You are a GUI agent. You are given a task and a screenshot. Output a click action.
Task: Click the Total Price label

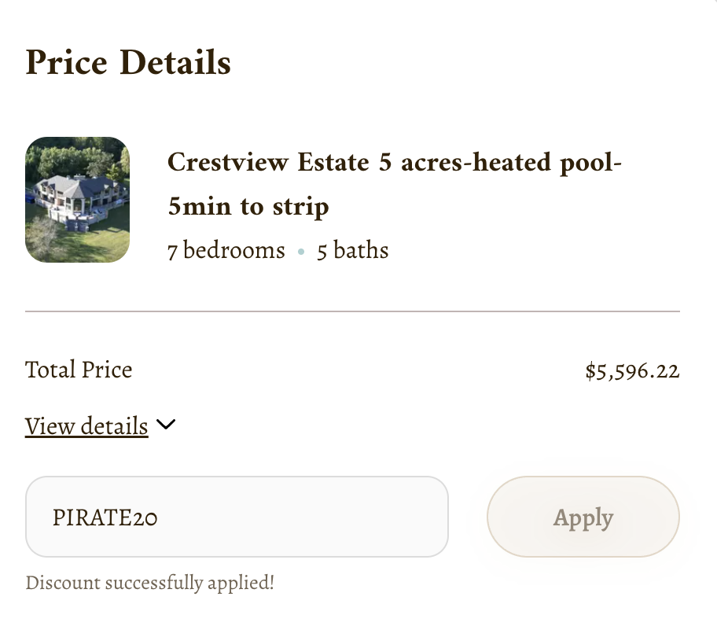coord(79,370)
